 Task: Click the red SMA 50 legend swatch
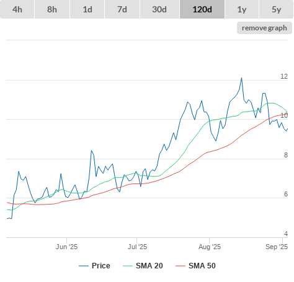tap(180, 266)
